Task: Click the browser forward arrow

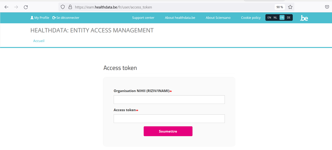Action: click(x=16, y=7)
